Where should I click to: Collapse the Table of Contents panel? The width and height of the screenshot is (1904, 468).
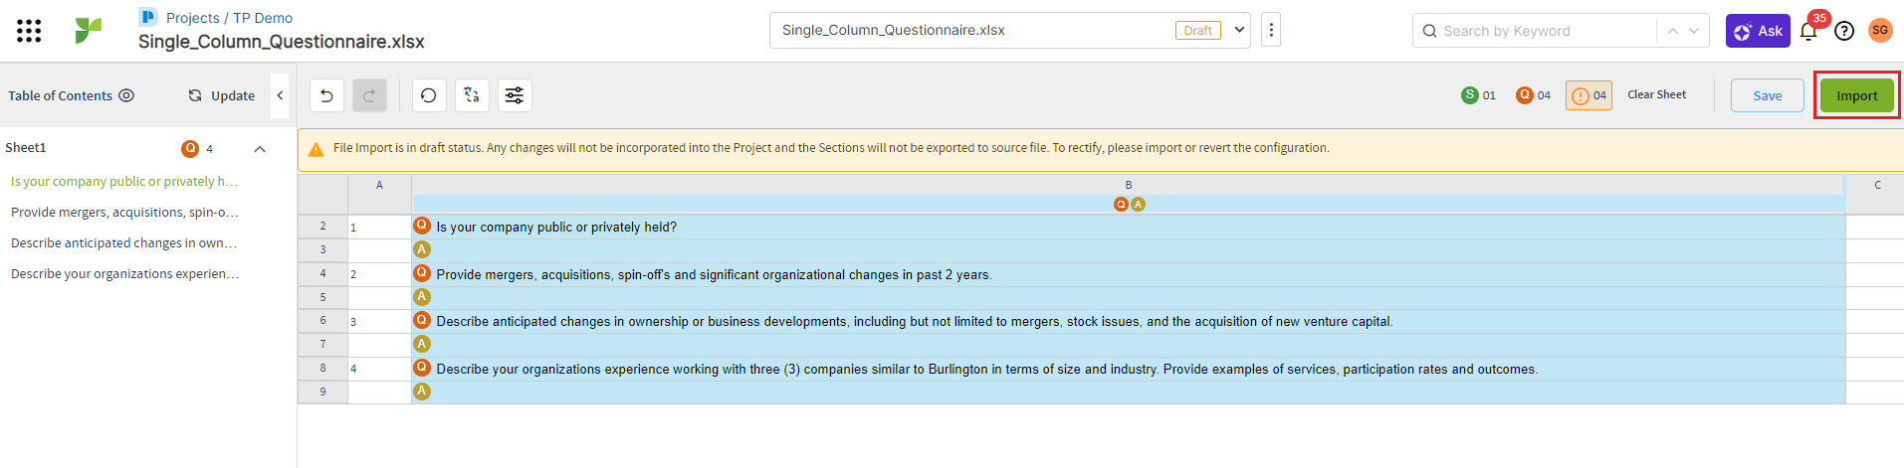click(x=280, y=95)
